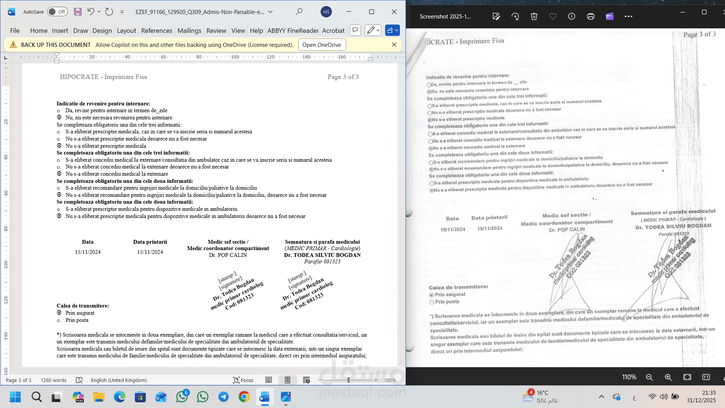Switch to Web Layout view in status bar

[306, 380]
